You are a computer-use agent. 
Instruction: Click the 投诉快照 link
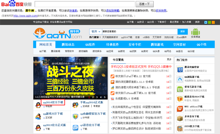click(x=161, y=11)
